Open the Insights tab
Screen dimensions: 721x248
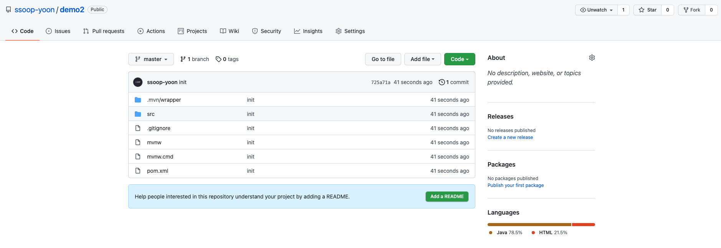[308, 31]
